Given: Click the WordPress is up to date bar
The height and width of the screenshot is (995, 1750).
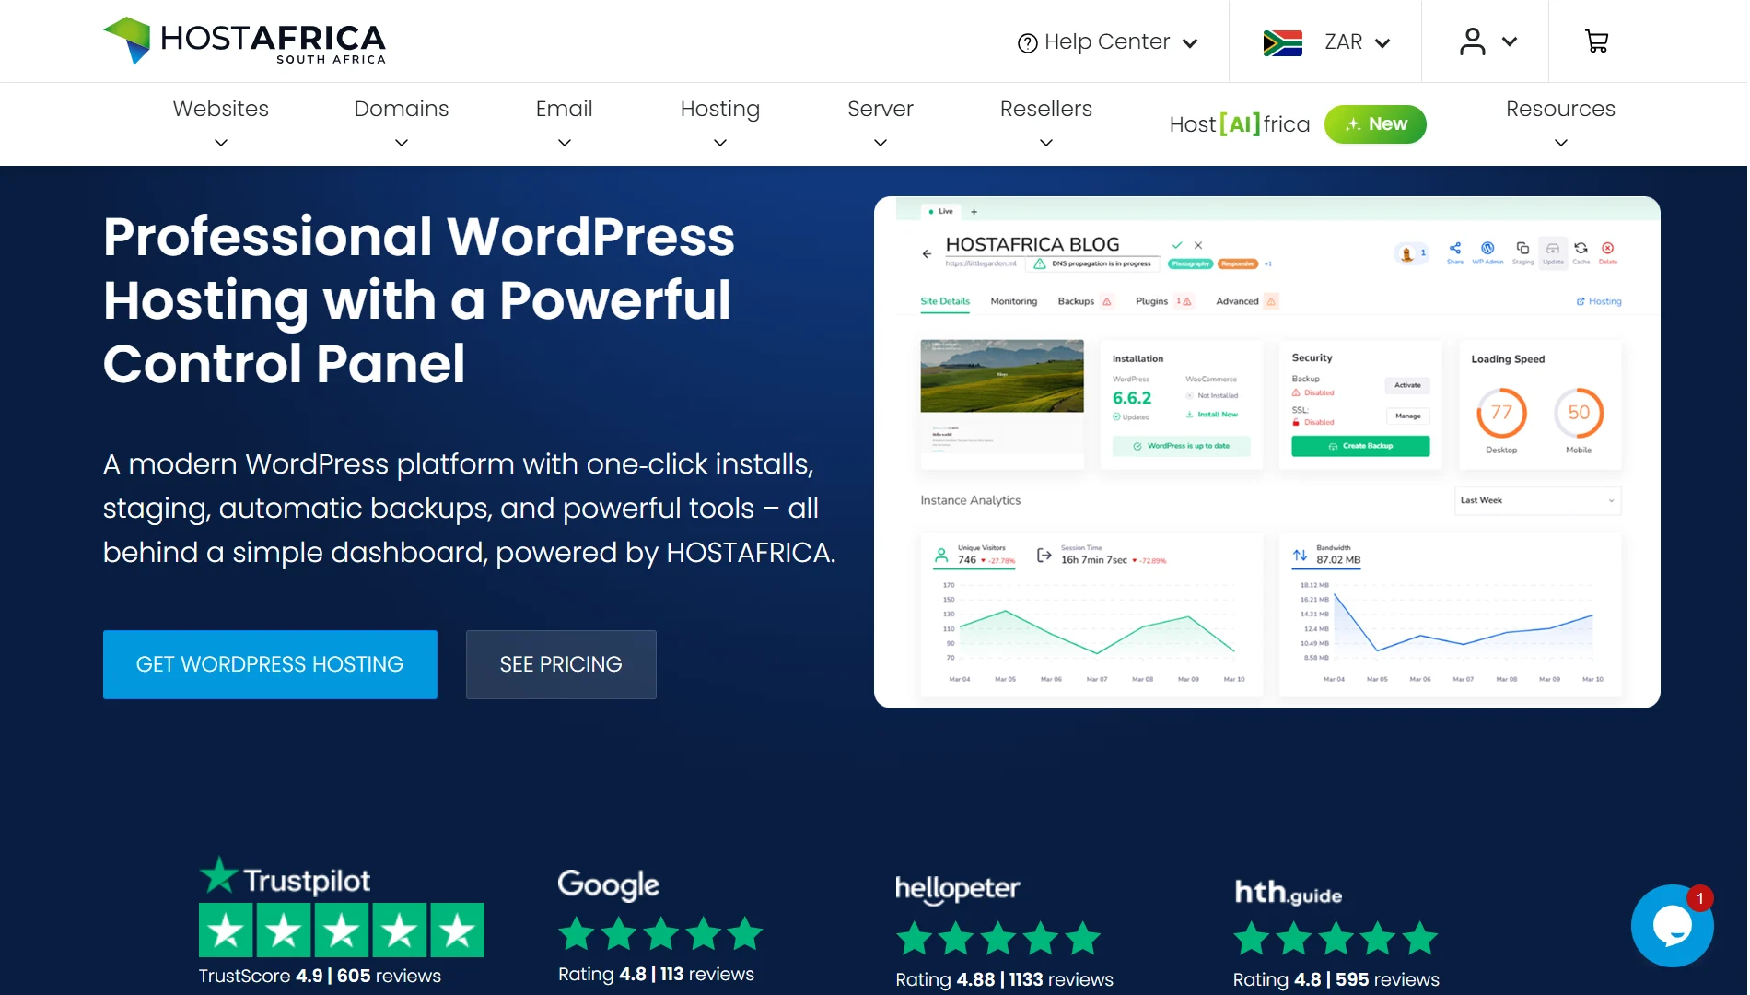Looking at the screenshot, I should click(1181, 446).
